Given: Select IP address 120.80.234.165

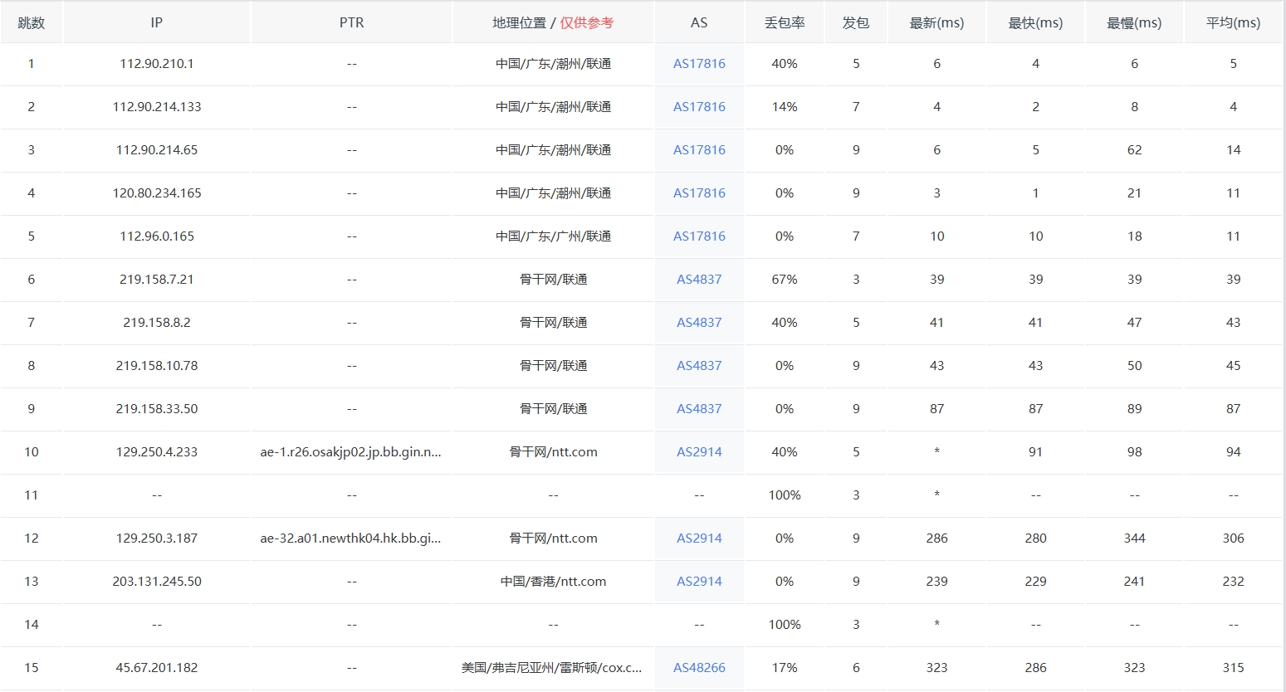Looking at the screenshot, I should [157, 193].
